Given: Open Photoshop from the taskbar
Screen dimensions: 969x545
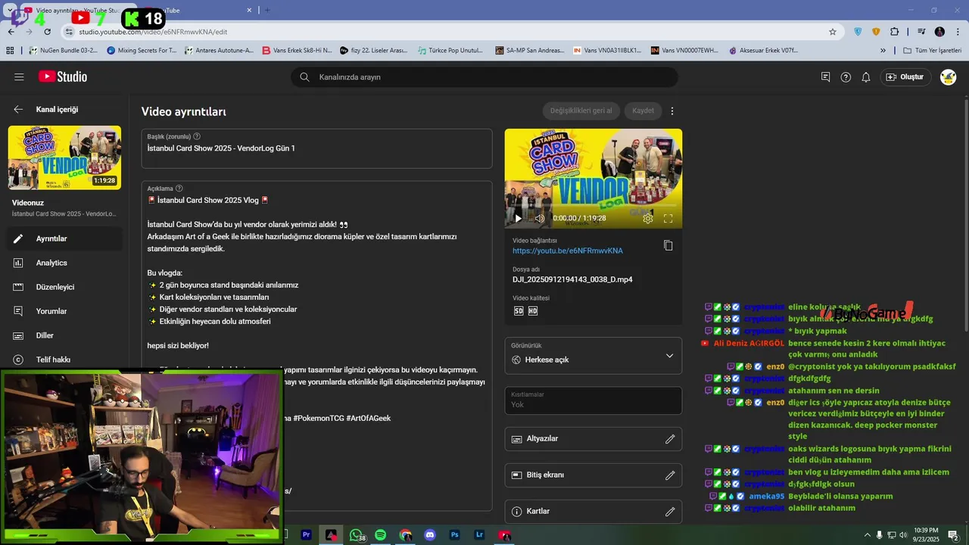Looking at the screenshot, I should [455, 535].
